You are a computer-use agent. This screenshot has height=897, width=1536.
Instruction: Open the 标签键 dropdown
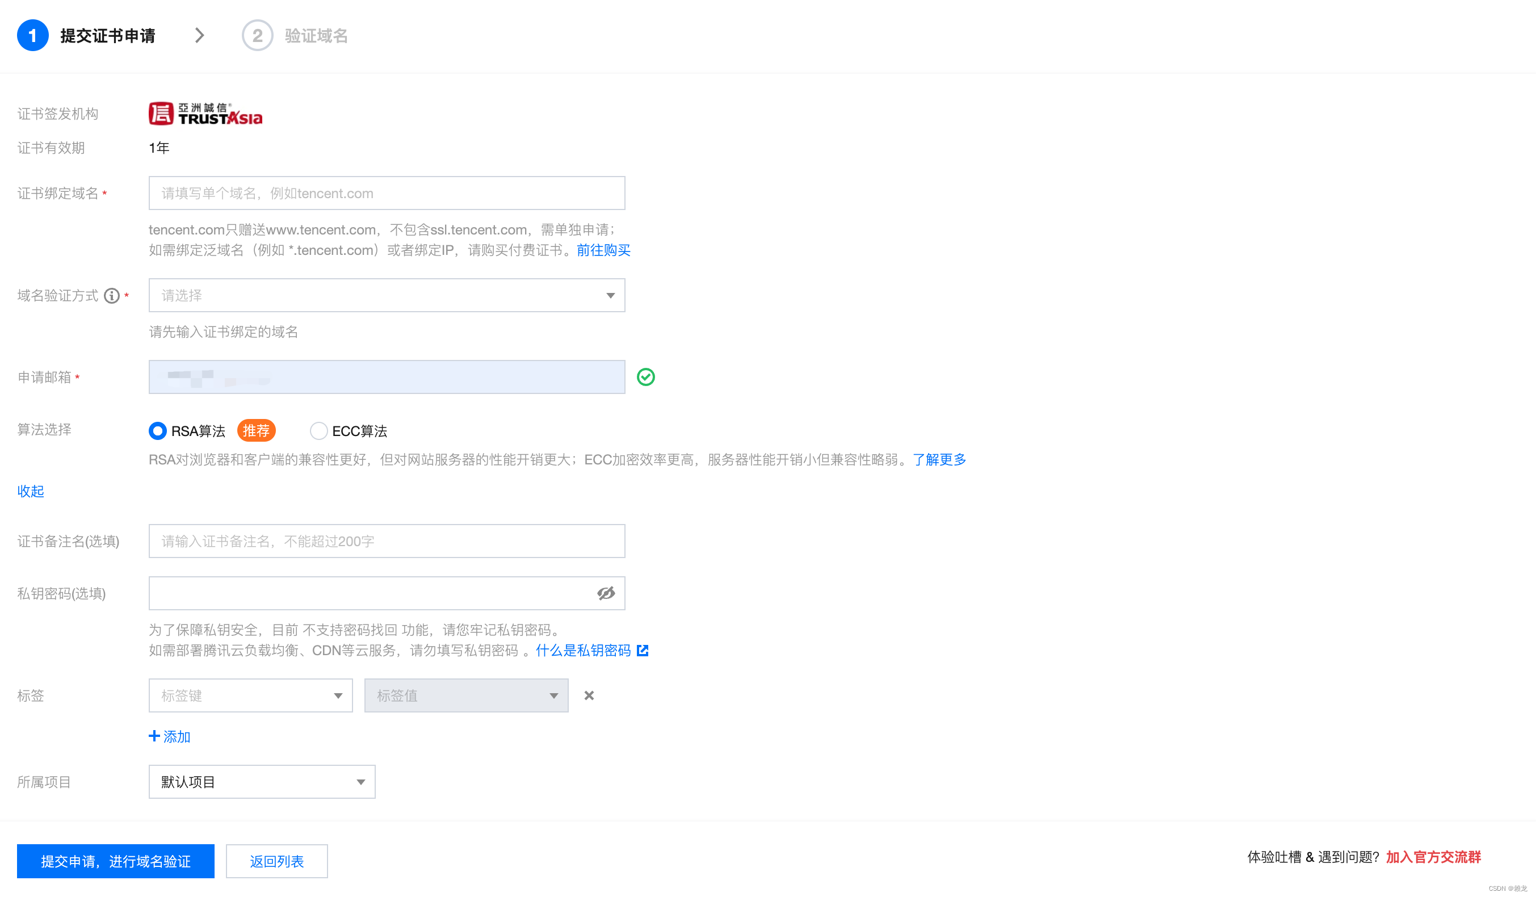(250, 695)
